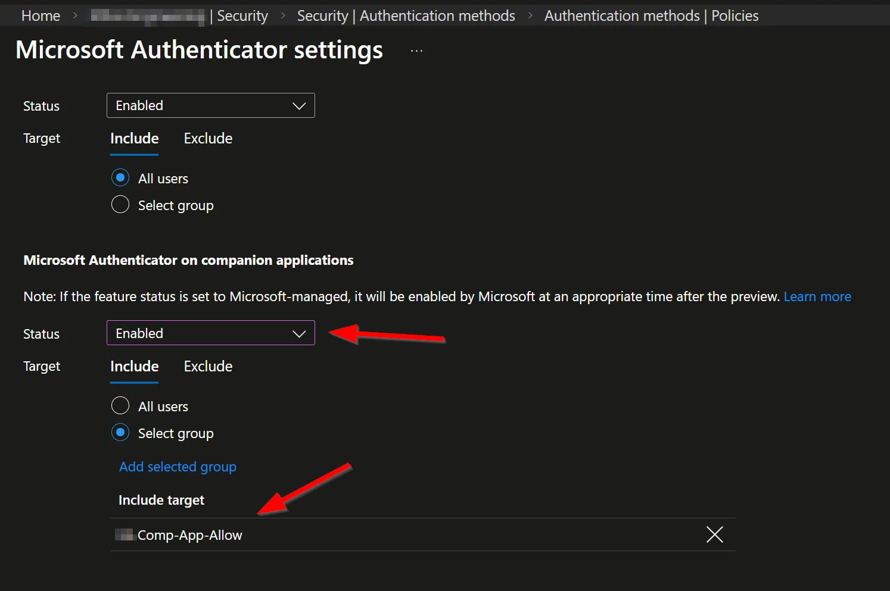Open the companion applications Exclude tab
The image size is (890, 591).
point(208,367)
